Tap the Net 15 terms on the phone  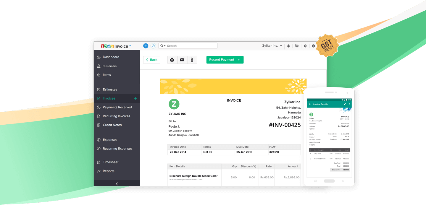click(347, 137)
